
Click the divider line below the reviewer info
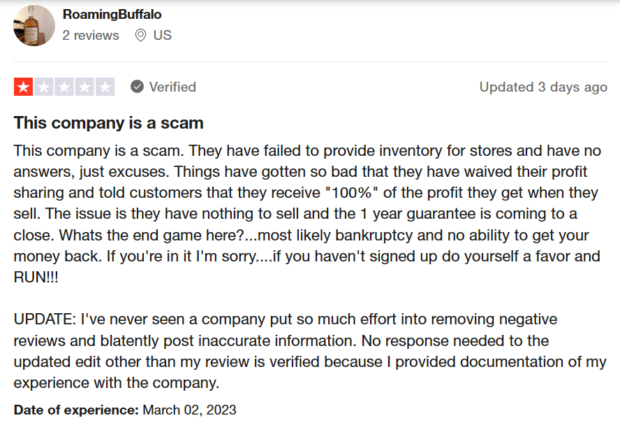311,62
